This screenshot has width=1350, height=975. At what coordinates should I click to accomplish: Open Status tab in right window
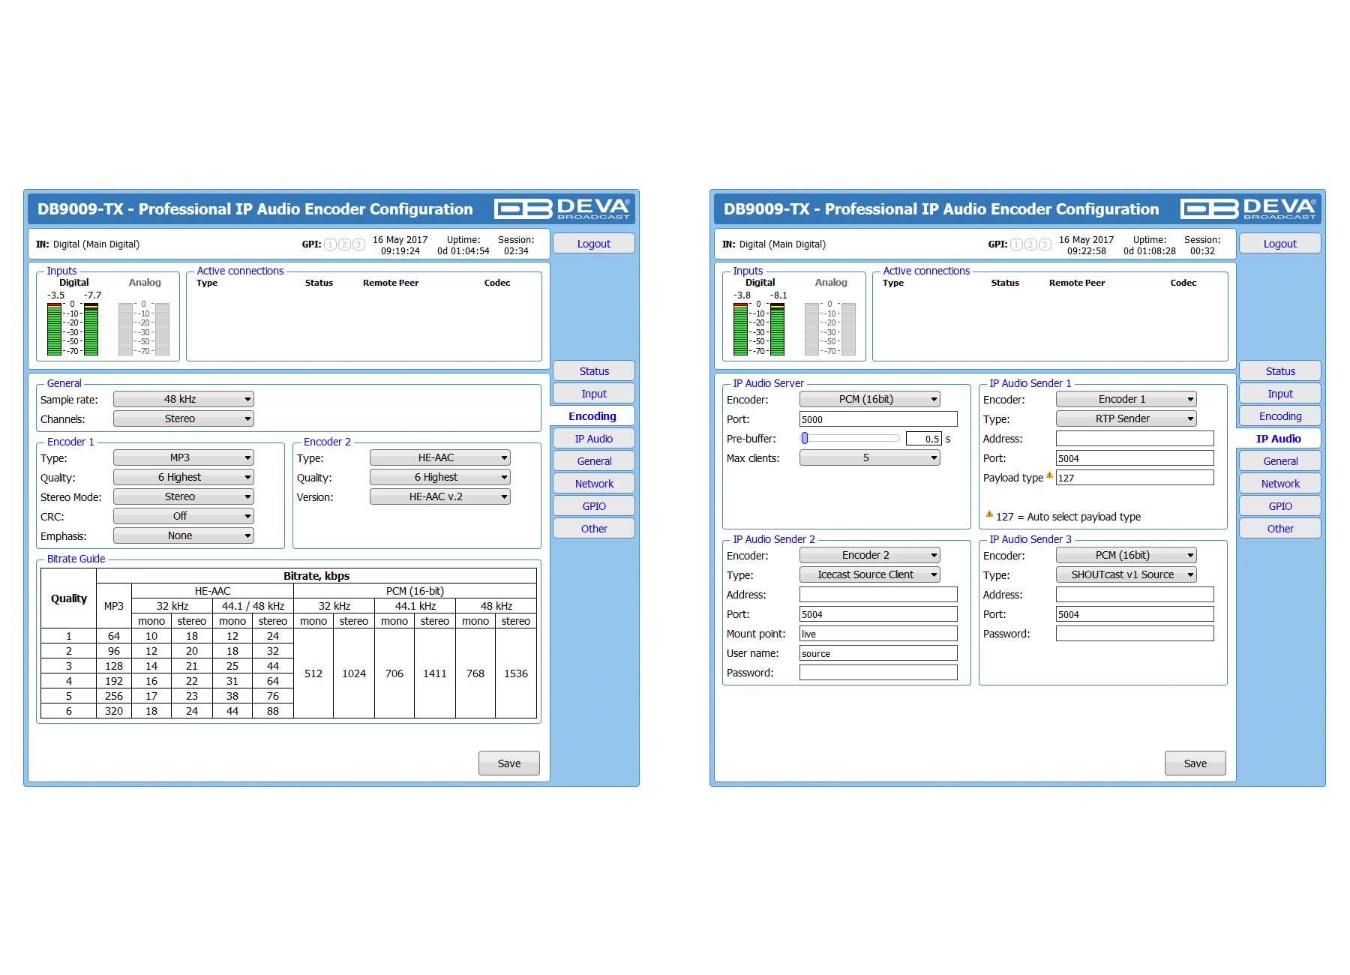coord(1280,371)
